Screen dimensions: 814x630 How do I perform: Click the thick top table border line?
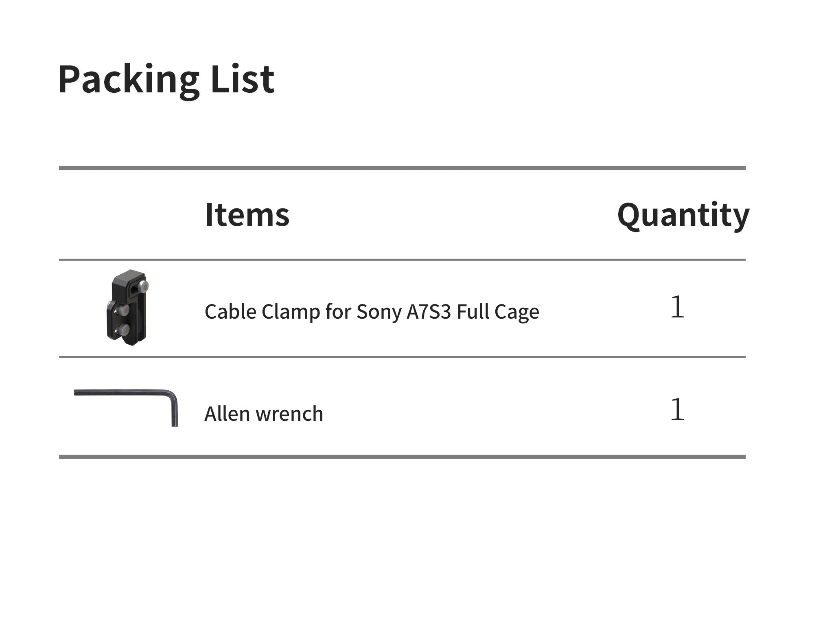[x=402, y=168]
